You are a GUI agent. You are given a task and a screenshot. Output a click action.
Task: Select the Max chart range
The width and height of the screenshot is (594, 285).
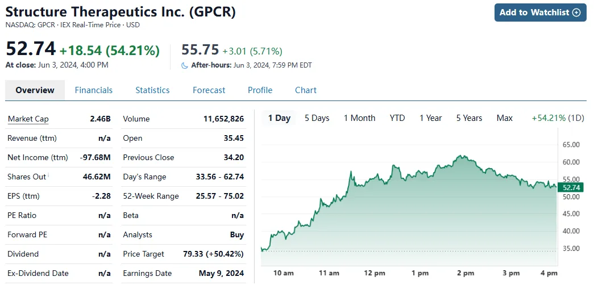coord(504,118)
